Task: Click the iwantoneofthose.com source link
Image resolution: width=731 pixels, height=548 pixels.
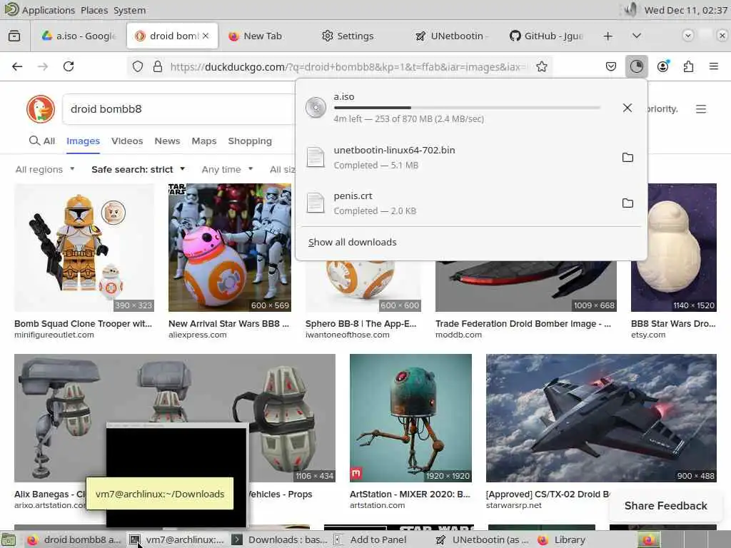Action: tap(348, 335)
